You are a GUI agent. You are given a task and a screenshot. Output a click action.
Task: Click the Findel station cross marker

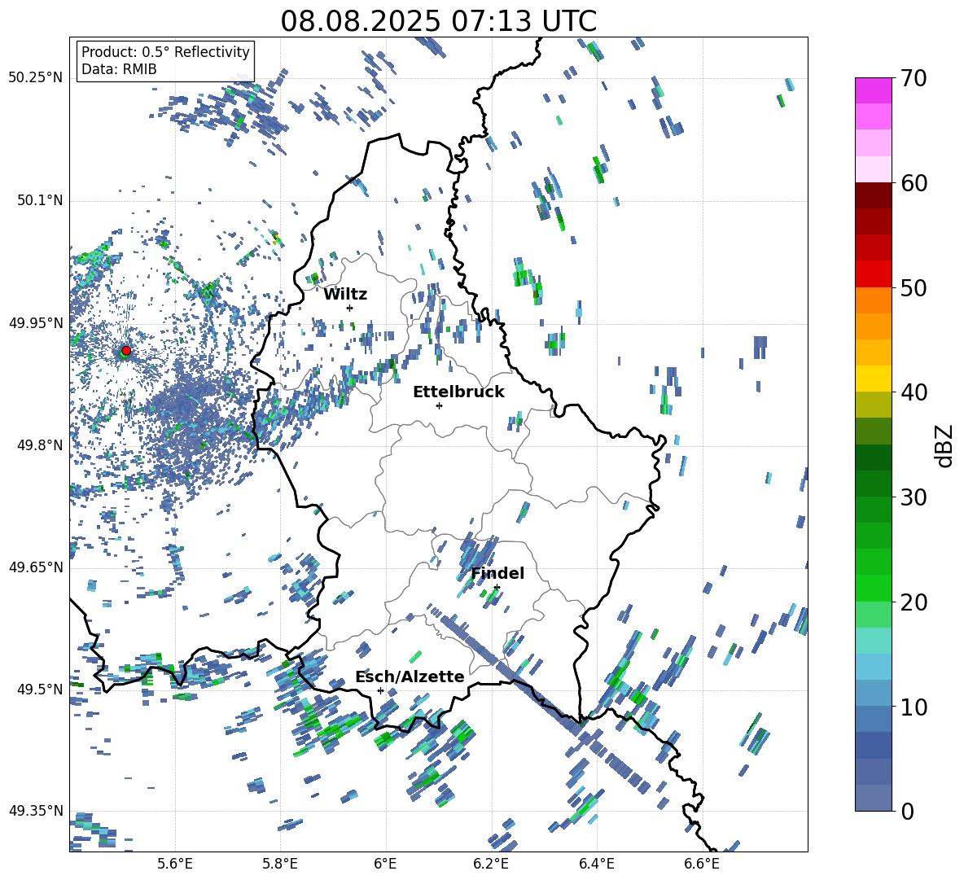click(497, 587)
